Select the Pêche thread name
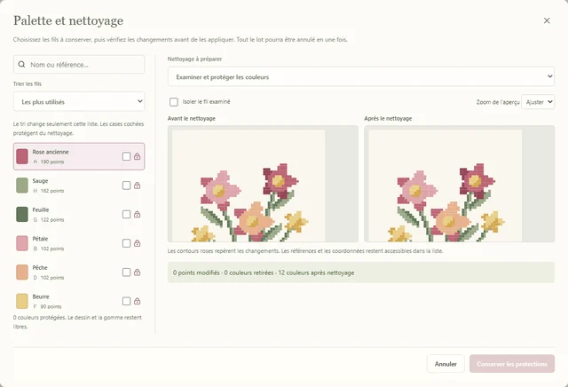 point(40,267)
